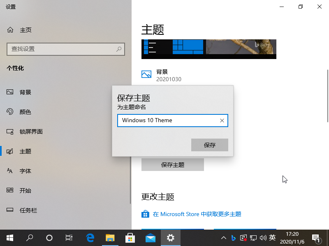Click the 保存主题 button
This screenshot has height=246, width=329.
[173, 165]
